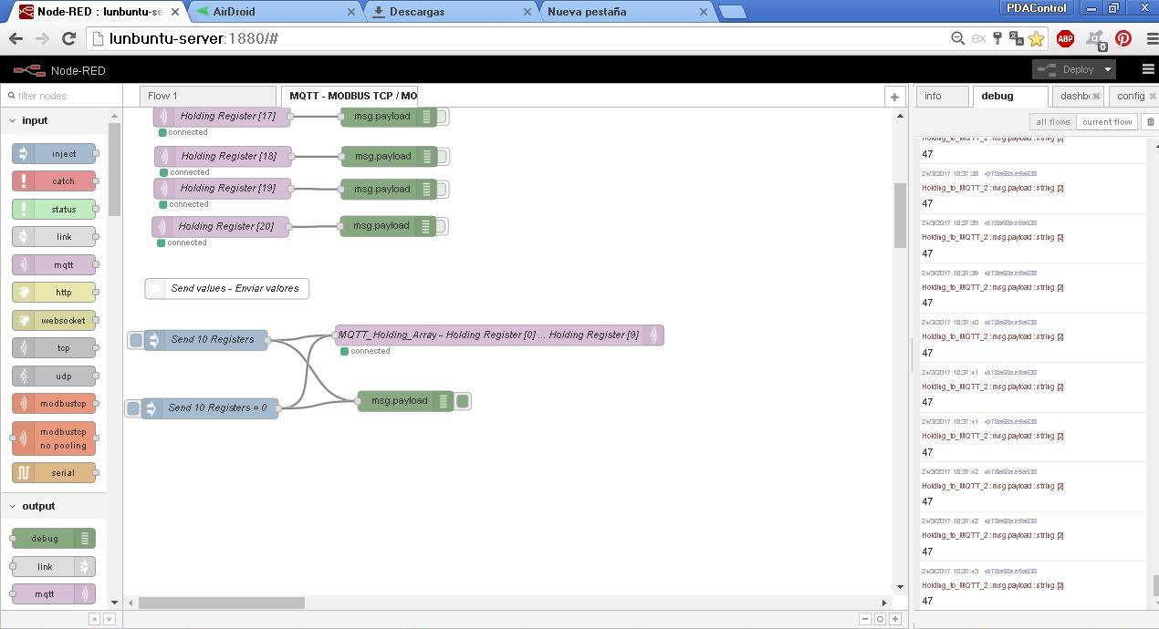This screenshot has width=1159, height=629.
Task: Select the modbustcp no pooling node
Action: click(54, 438)
